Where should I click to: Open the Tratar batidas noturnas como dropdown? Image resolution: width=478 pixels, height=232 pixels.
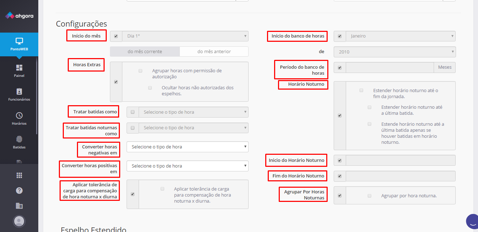(x=194, y=128)
